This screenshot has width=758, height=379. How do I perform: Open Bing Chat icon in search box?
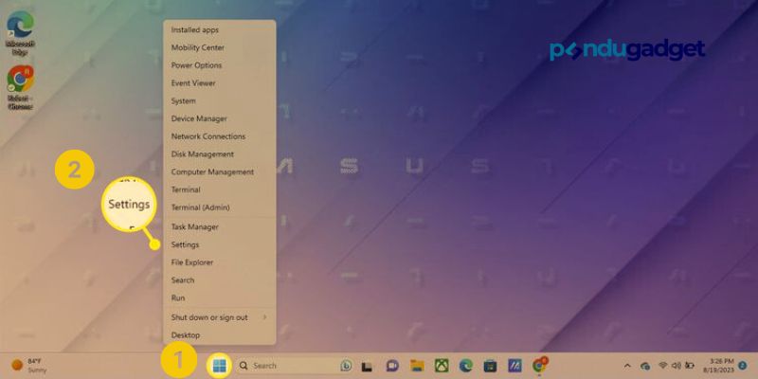(346, 366)
